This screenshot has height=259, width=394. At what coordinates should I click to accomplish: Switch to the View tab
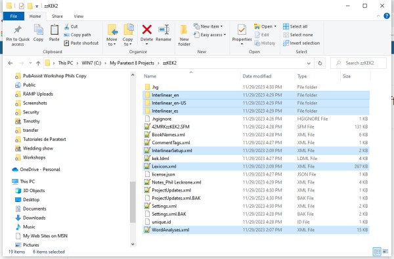point(78,16)
